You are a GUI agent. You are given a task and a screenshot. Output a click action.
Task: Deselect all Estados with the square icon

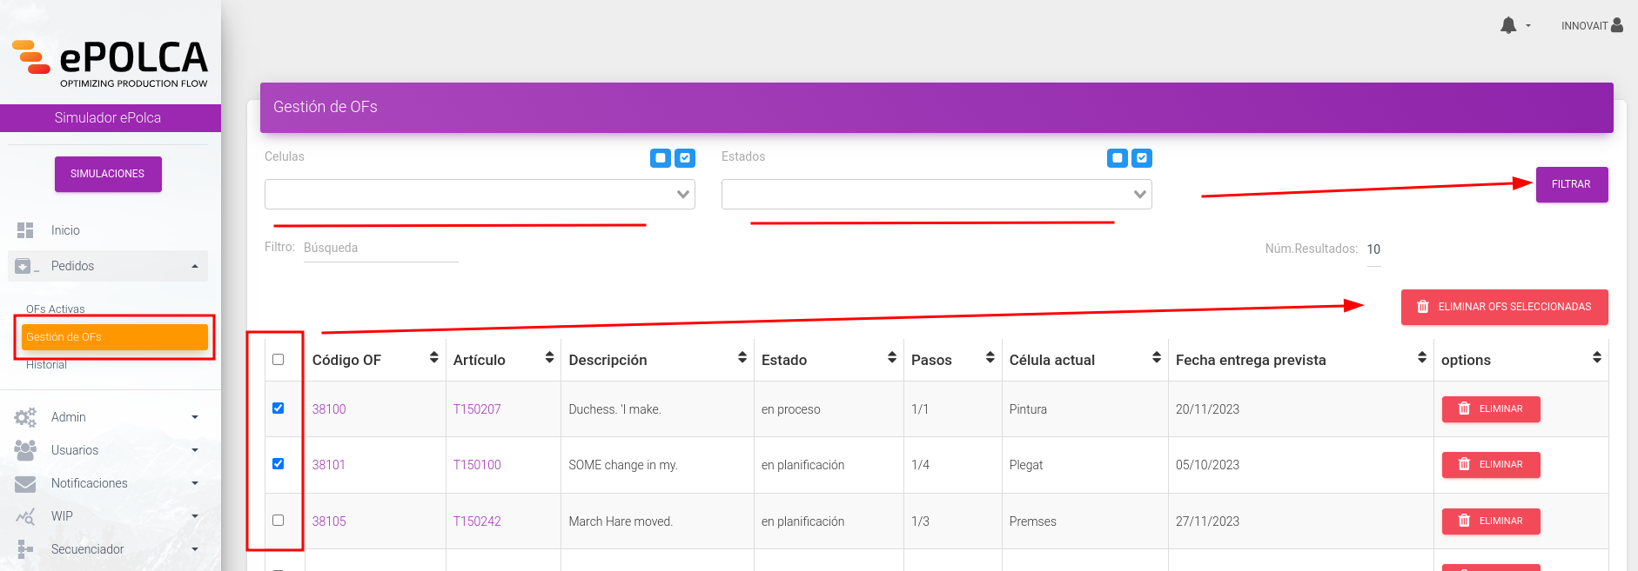tap(1118, 158)
